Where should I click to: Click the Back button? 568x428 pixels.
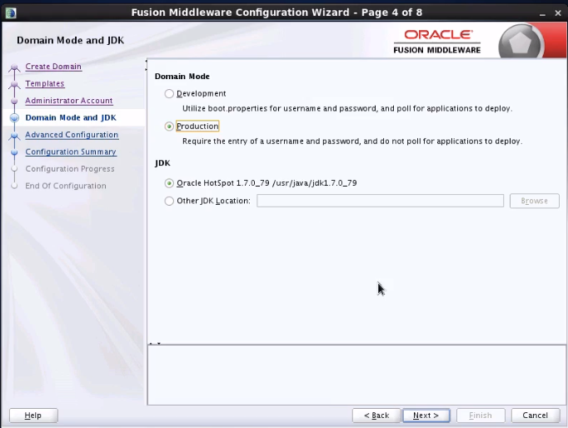(376, 416)
